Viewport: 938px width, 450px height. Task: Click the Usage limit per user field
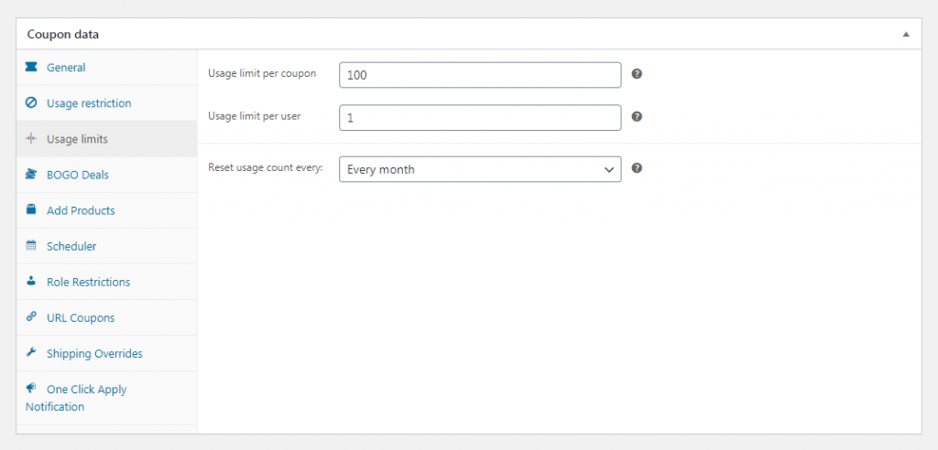(x=480, y=118)
